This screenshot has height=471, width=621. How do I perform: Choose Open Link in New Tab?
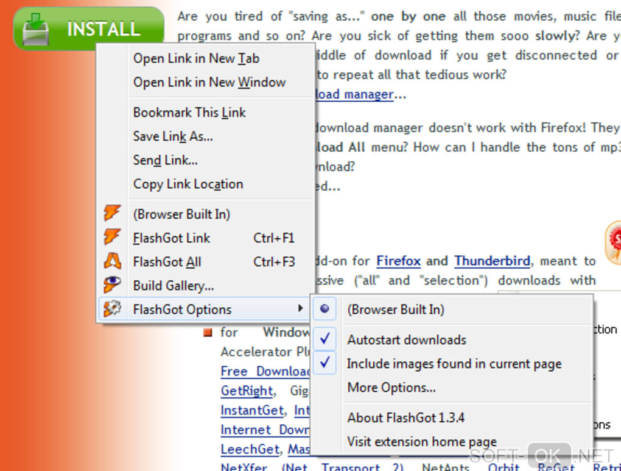point(196,58)
